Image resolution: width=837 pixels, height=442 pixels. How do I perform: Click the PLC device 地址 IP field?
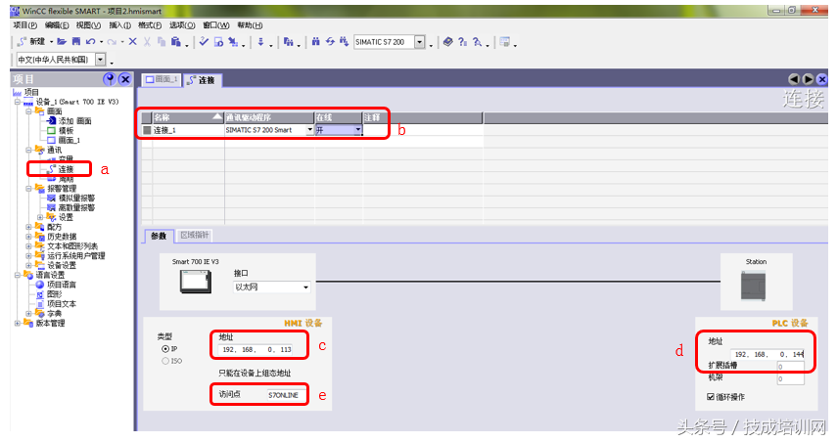[x=767, y=353]
